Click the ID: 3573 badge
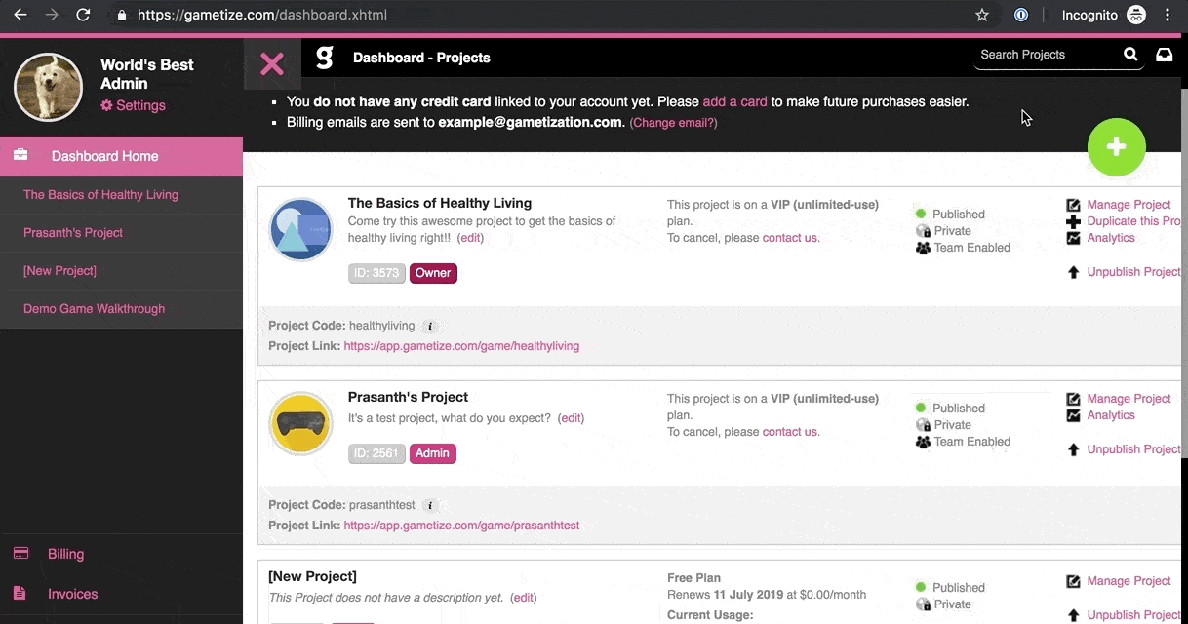1188x624 pixels. [x=376, y=273]
